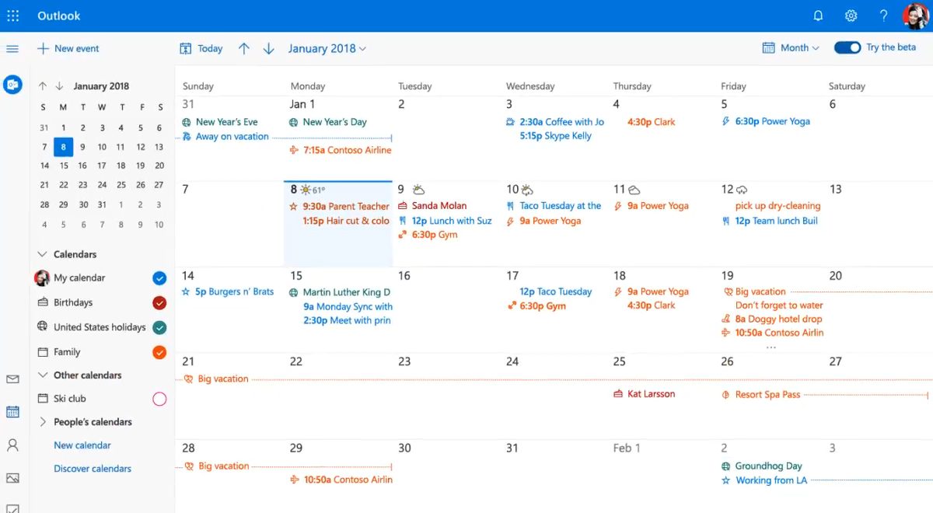Open 5p Burgers n' Brats event
This screenshot has height=513, width=933.
[228, 292]
